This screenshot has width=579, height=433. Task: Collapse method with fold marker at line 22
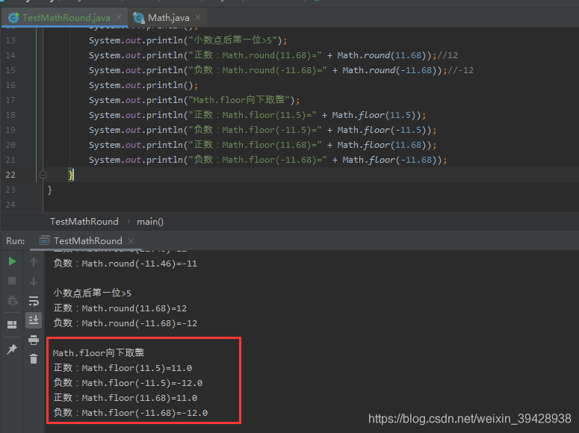(43, 175)
